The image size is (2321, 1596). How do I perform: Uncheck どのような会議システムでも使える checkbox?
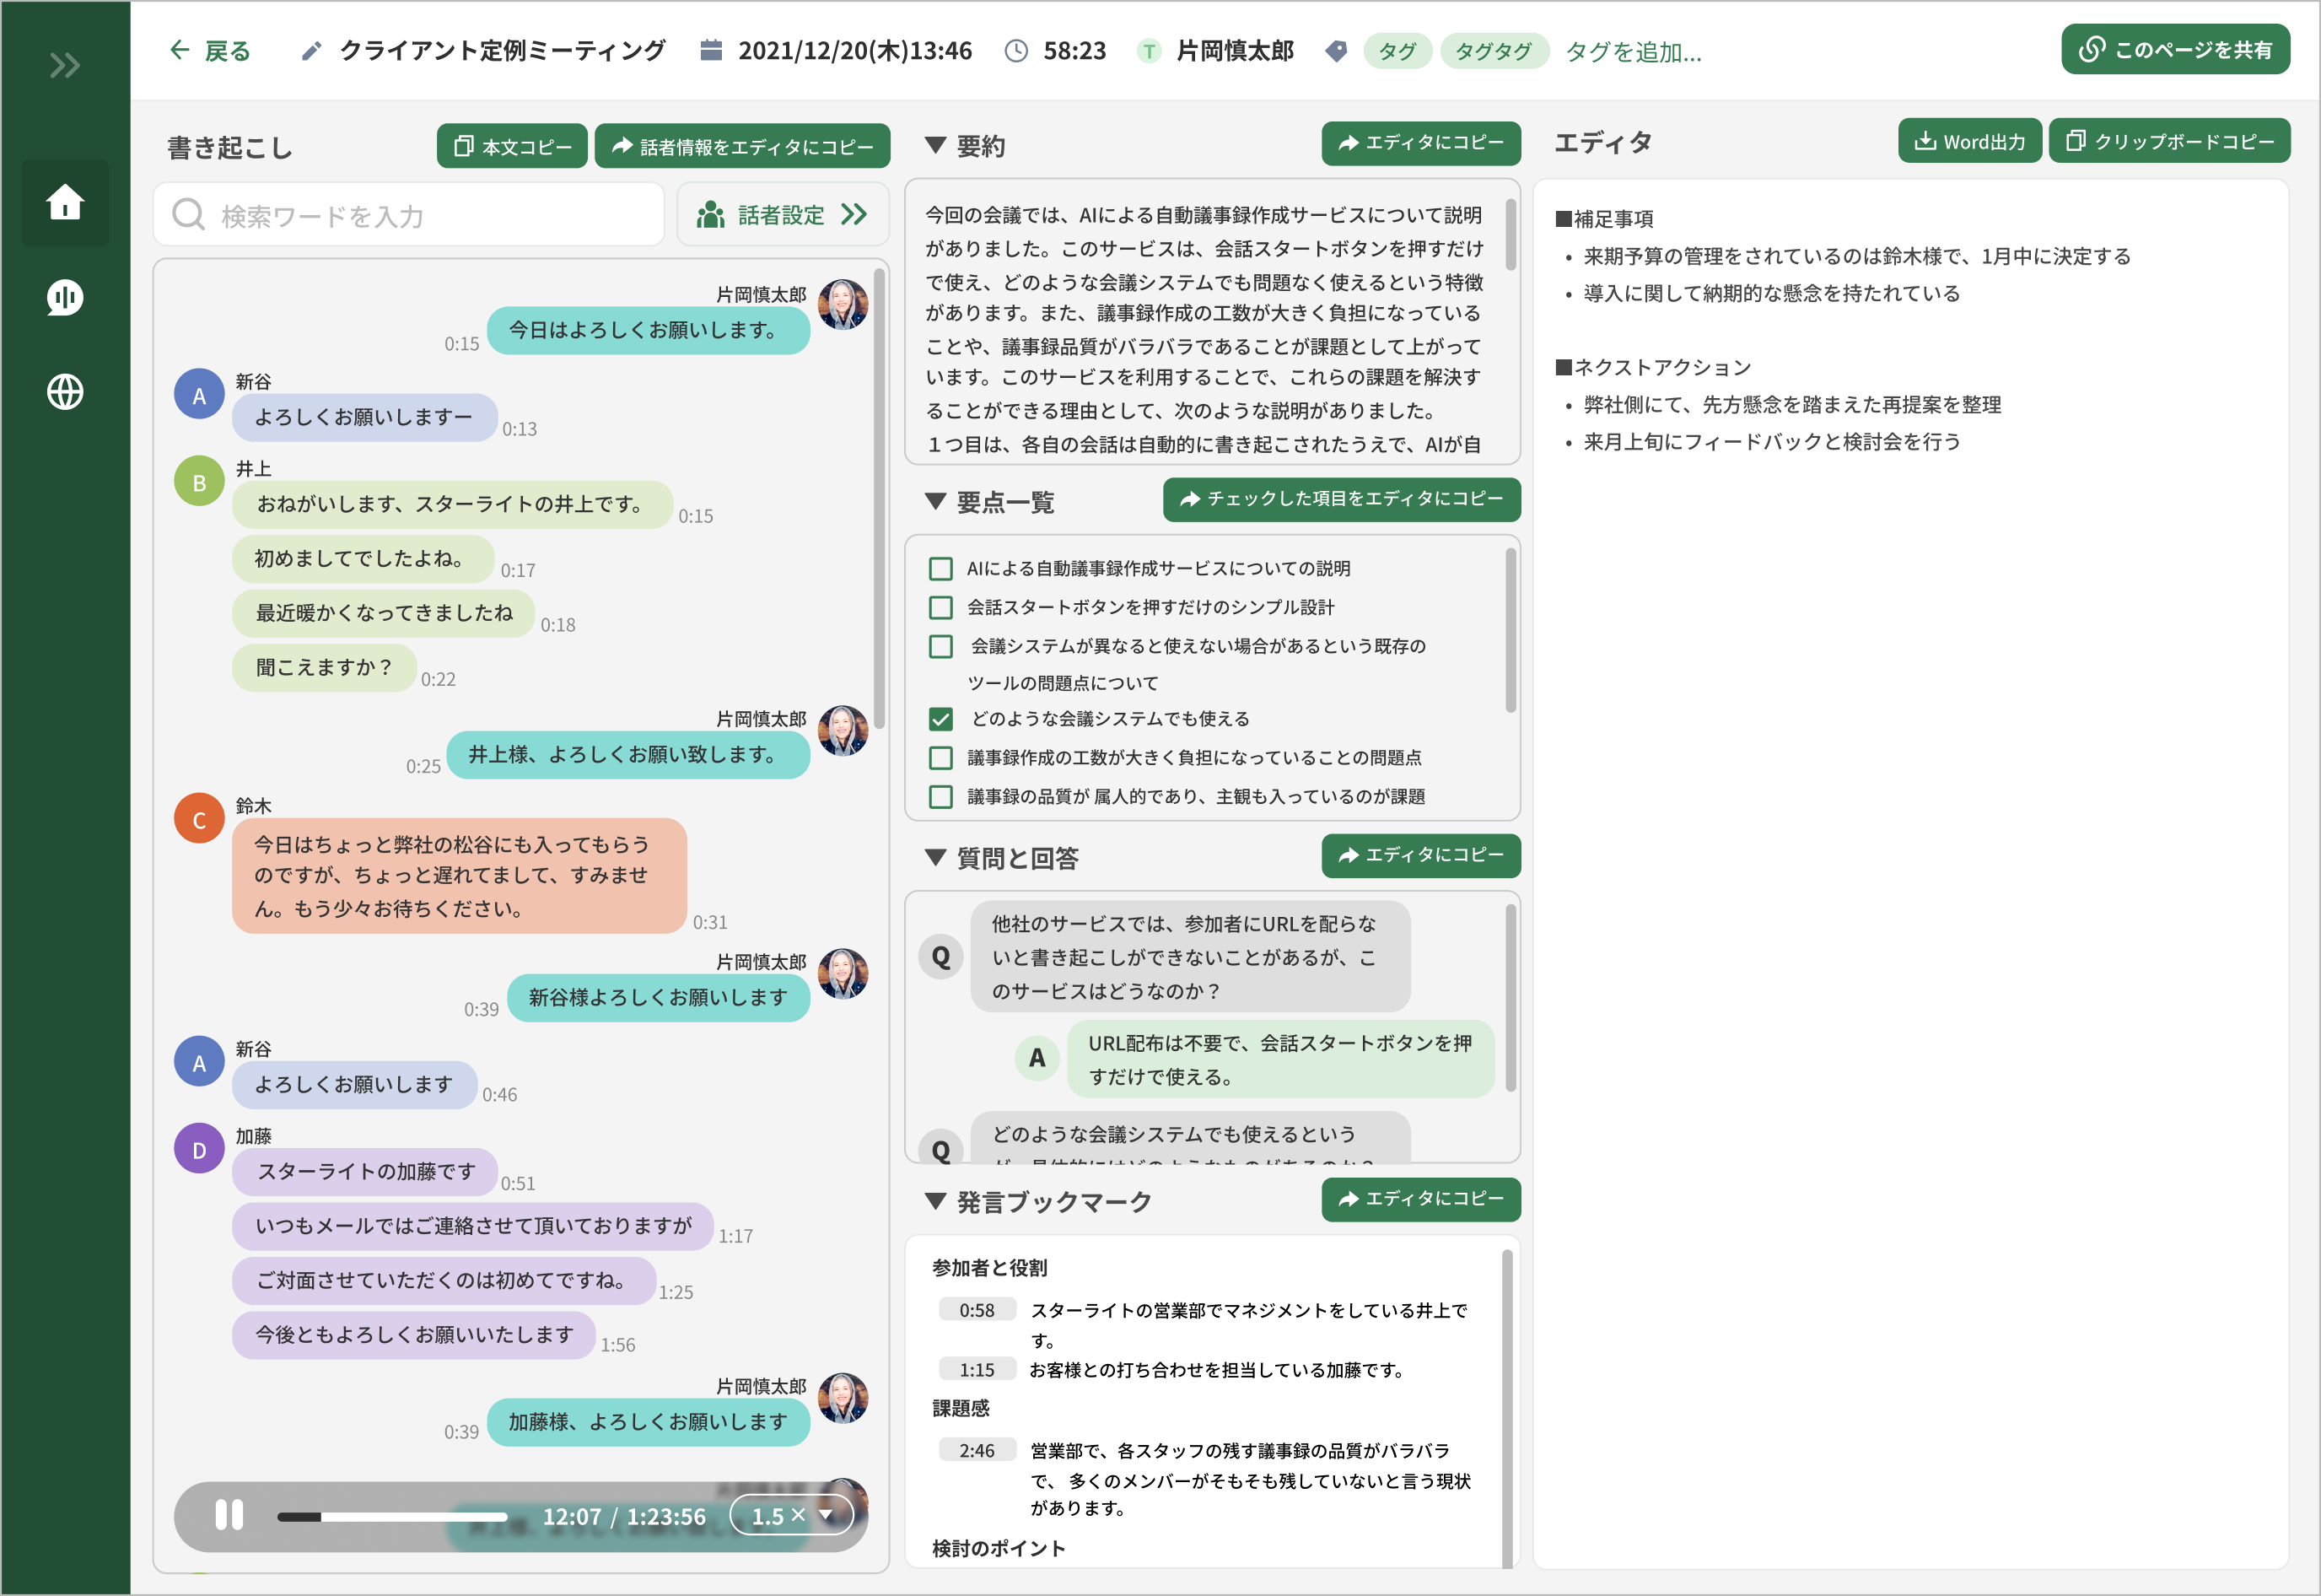click(940, 719)
